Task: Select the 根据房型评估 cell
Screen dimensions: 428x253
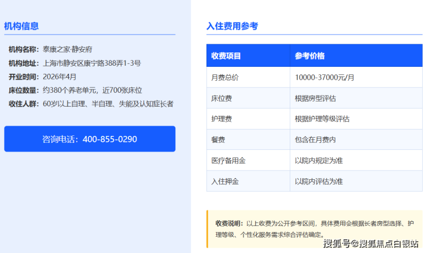Action: [356, 98]
